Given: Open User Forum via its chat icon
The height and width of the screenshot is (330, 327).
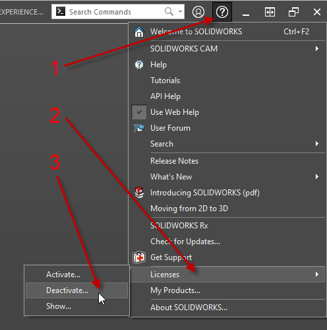Looking at the screenshot, I should point(139,128).
